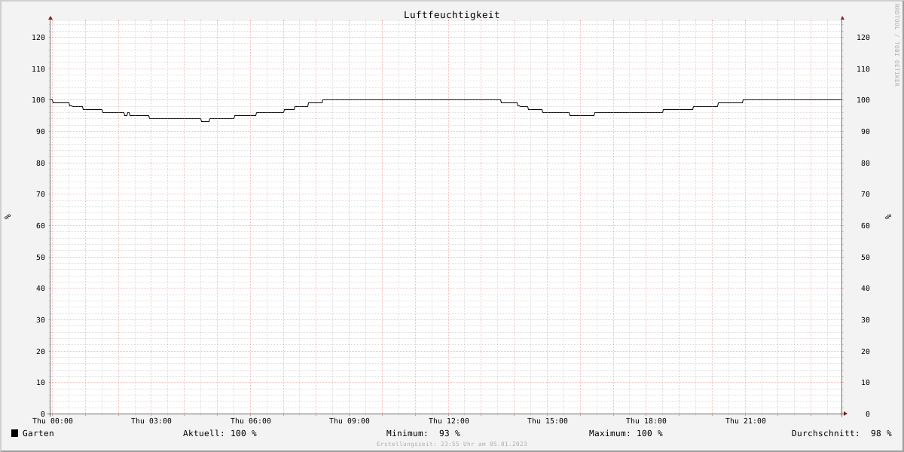Screen dimensions: 904x452
Task: Click the Thu 12:00 time axis label
Action: (449, 421)
